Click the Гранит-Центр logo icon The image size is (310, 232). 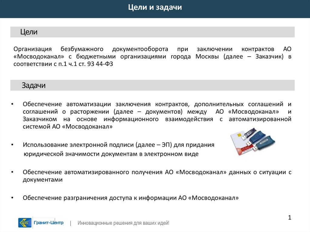click(25, 223)
